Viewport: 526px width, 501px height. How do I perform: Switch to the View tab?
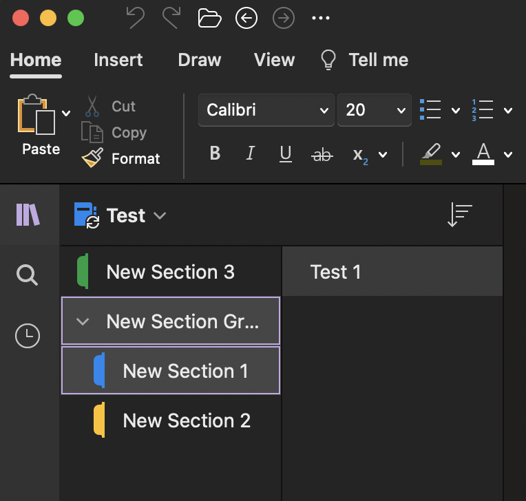click(275, 60)
